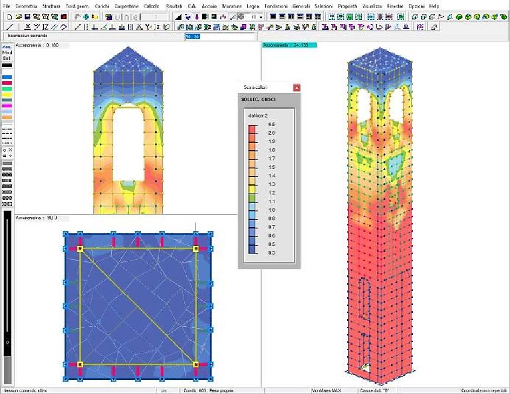Open the Risultati menu
This screenshot has height=394, width=510.
coord(174,5)
